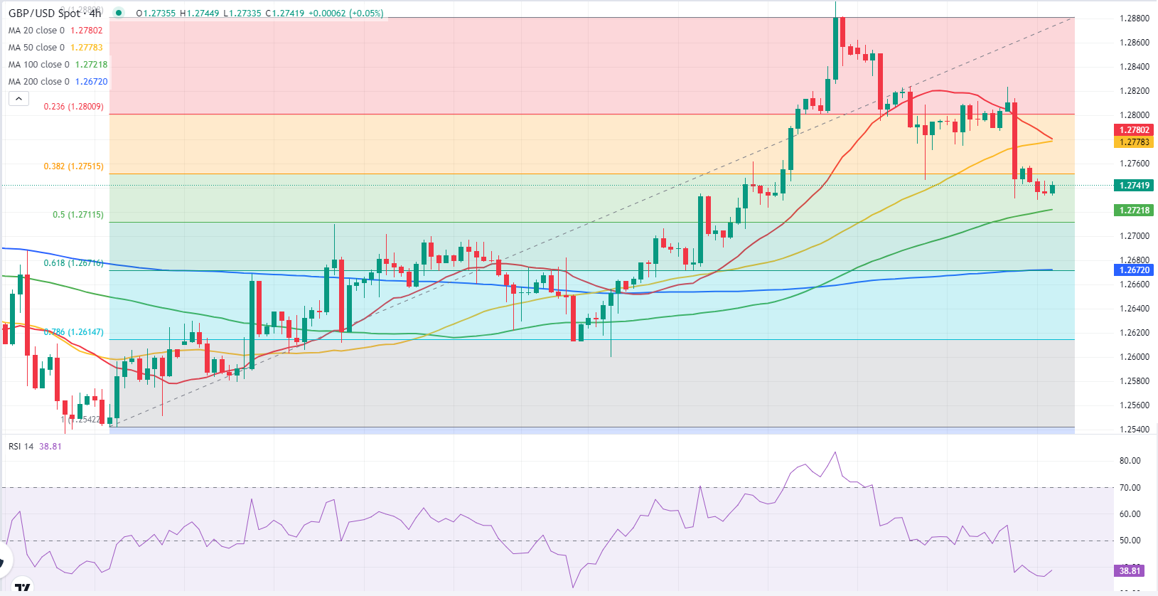The height and width of the screenshot is (596, 1158).
Task: Select the 0.618 Fibonacci level label
Action: point(73,263)
